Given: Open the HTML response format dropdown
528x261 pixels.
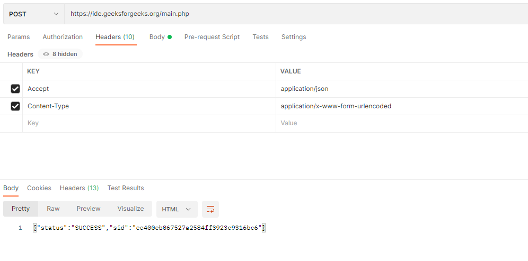Looking at the screenshot, I should [x=177, y=209].
